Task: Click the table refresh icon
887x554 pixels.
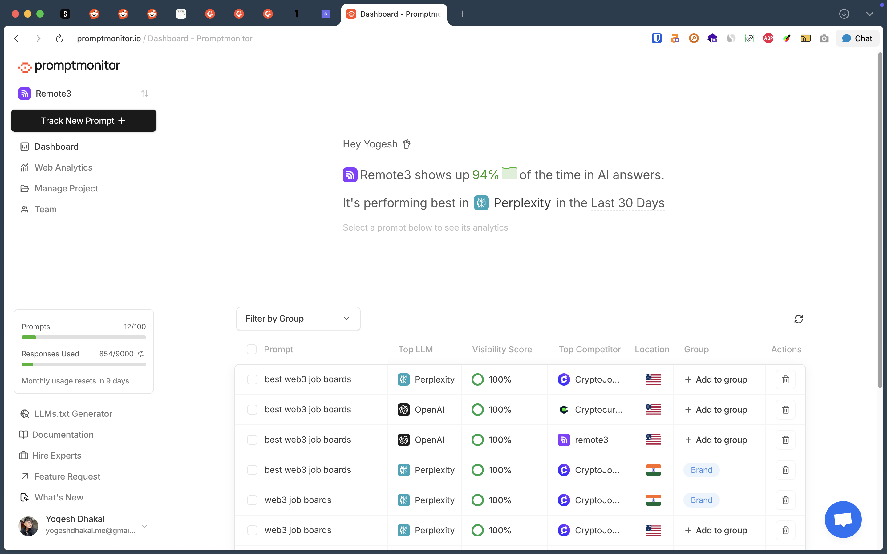Action: click(798, 319)
